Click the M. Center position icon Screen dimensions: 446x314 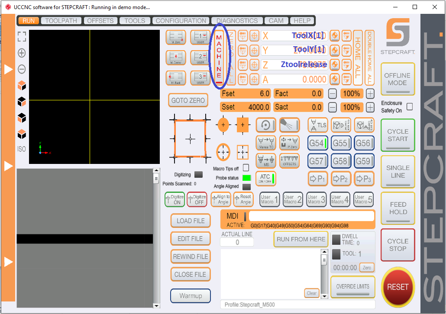coord(176,58)
